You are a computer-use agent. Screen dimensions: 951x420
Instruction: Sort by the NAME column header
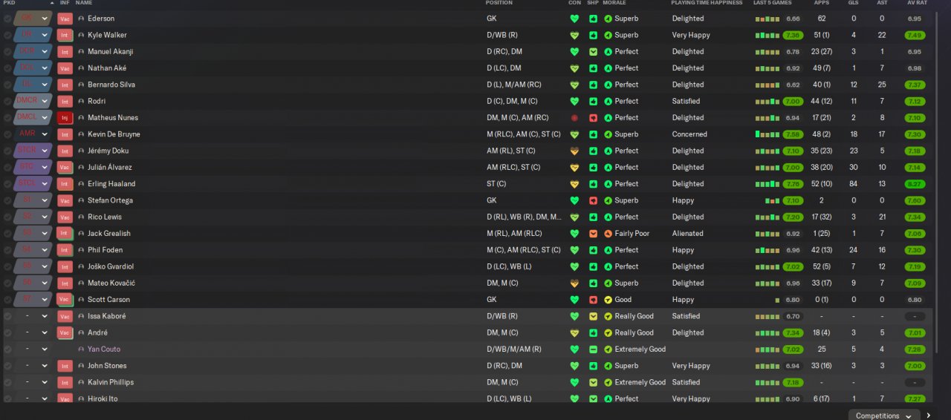point(84,3)
